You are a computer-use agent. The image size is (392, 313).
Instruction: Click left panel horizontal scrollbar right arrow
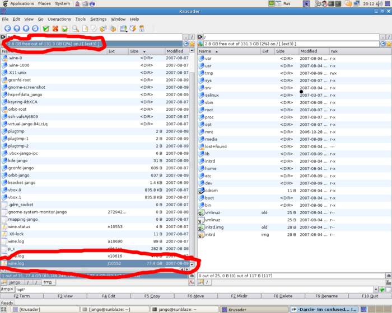[x=187, y=269]
